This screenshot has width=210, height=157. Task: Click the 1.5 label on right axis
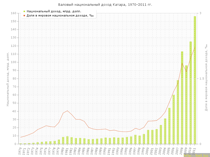pyautogui.click(x=202, y=78)
